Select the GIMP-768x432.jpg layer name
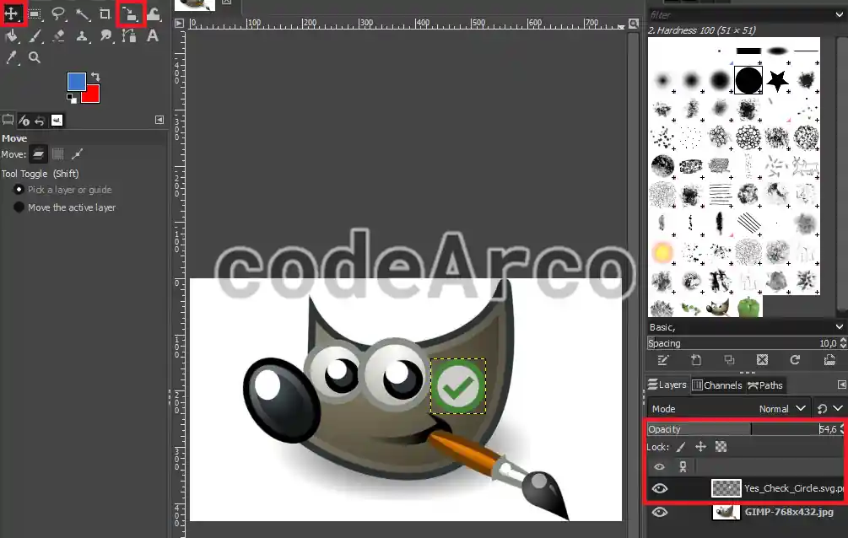This screenshot has height=538, width=848. 789,512
